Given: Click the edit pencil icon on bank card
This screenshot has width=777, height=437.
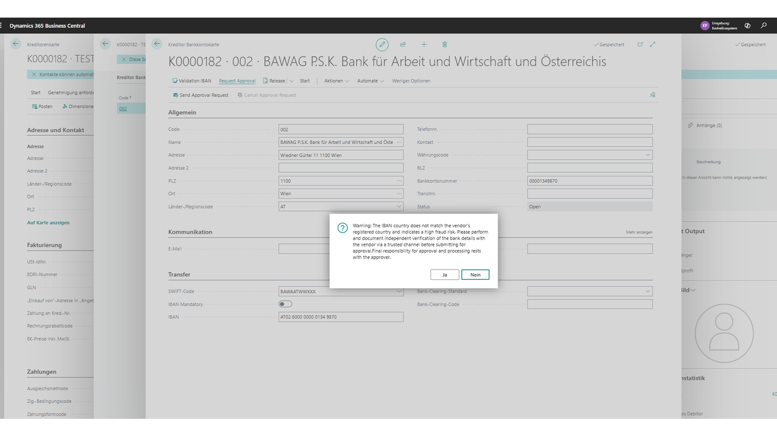Looking at the screenshot, I should (382, 44).
